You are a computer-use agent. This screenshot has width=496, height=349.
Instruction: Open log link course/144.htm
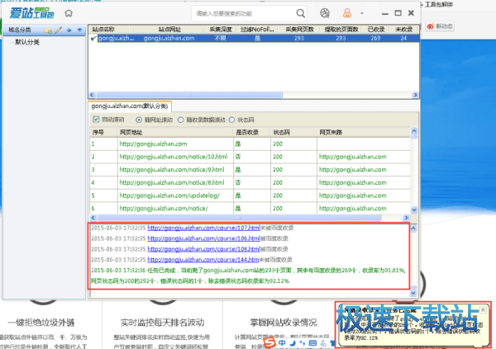(203, 260)
